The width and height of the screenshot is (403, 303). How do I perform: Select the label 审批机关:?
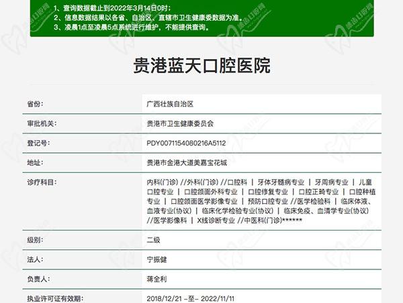click(x=42, y=123)
